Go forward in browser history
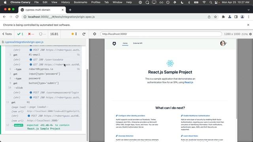Screen dimensions: 253x142 point(11,17)
